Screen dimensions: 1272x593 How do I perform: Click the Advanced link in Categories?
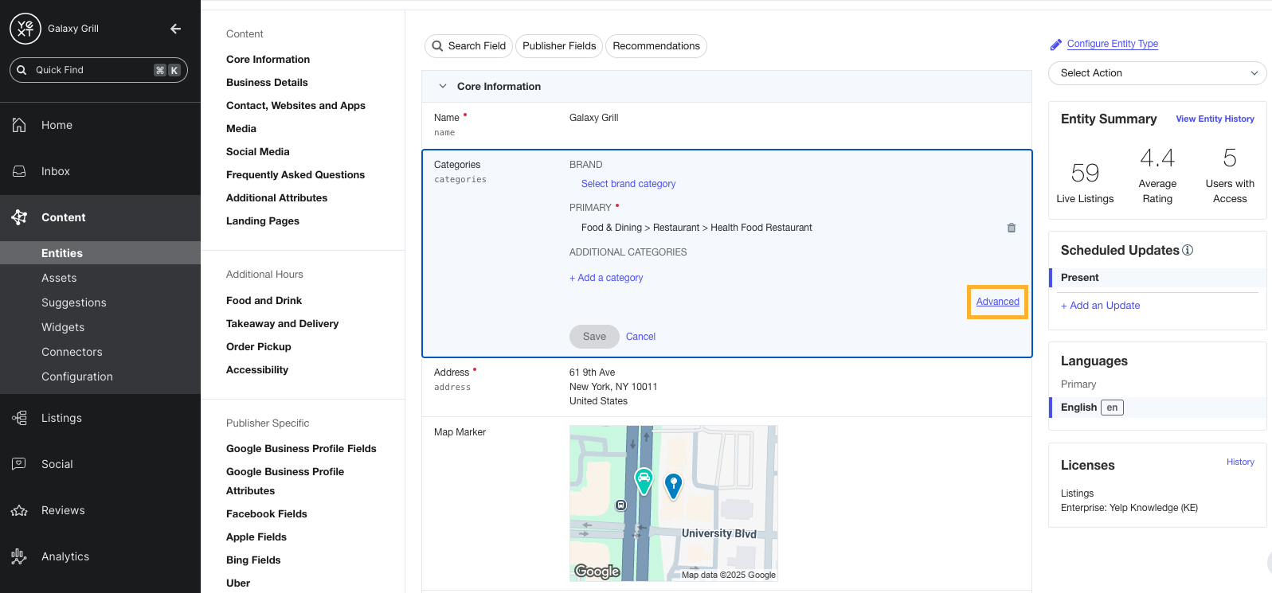[x=997, y=302]
